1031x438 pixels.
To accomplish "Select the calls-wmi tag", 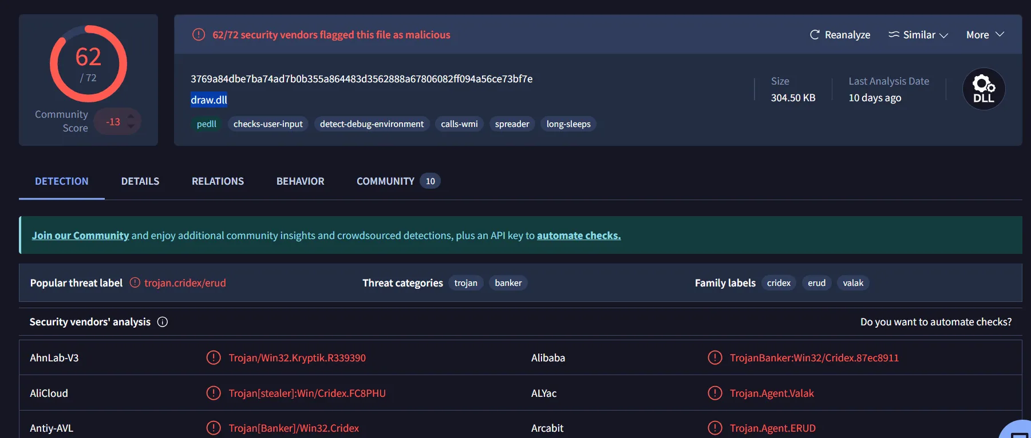I will pos(459,124).
